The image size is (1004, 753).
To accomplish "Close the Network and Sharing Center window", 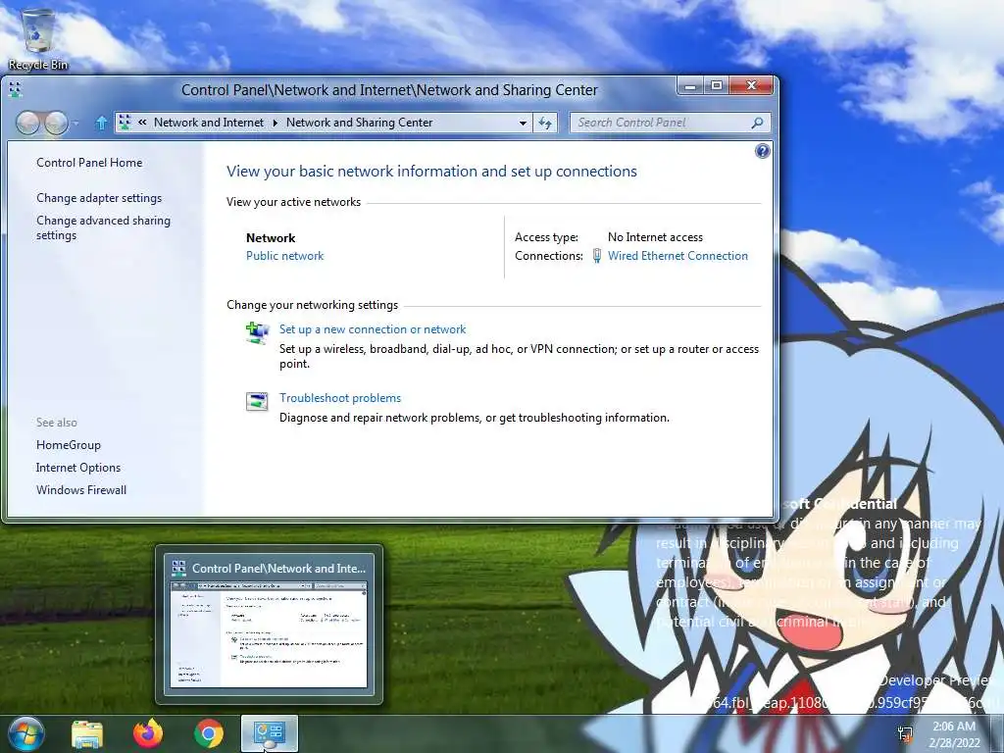I will click(751, 86).
